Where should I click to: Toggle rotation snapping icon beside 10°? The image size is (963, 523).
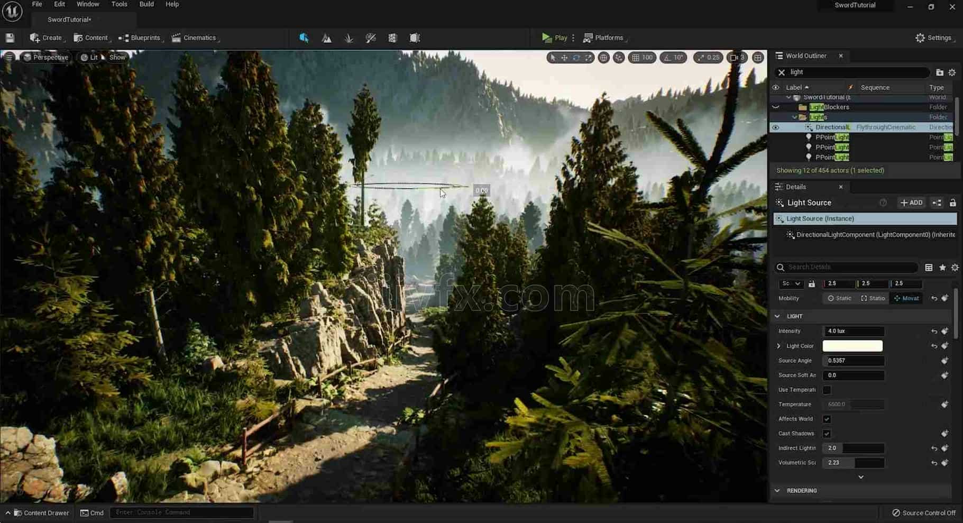click(667, 57)
